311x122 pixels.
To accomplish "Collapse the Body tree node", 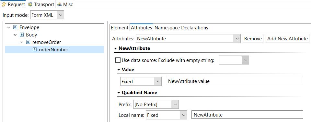I will pos(15,35).
